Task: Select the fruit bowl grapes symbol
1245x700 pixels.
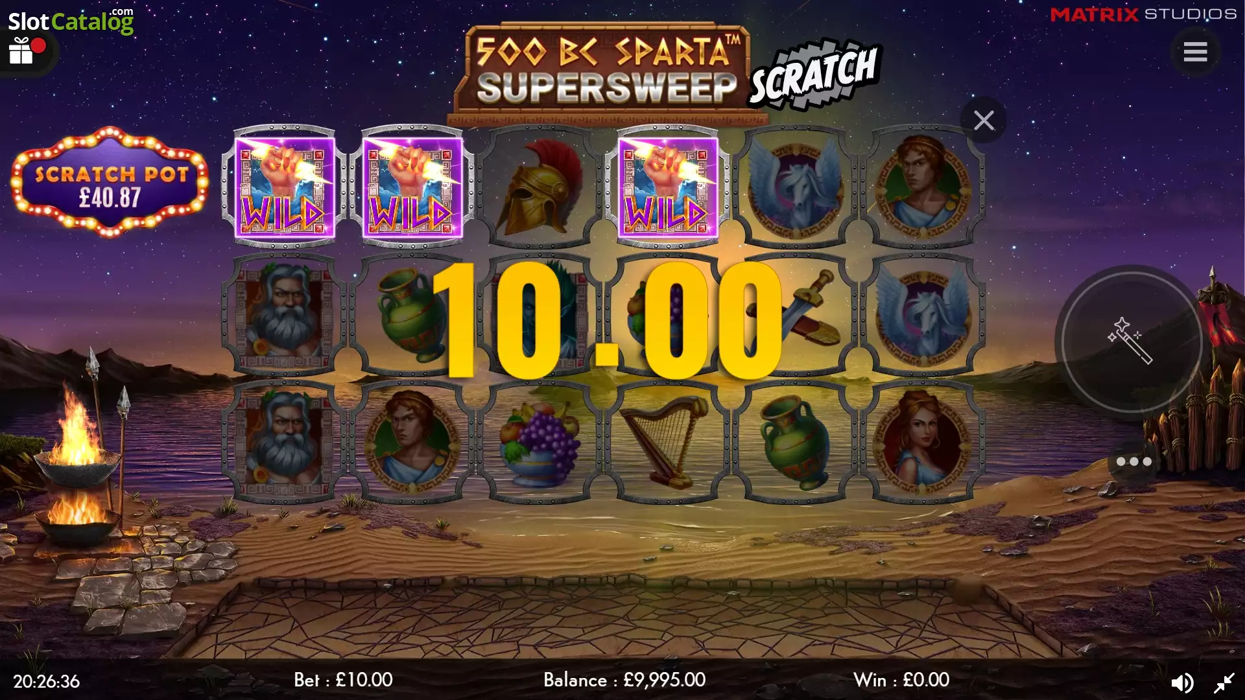Action: [539, 442]
